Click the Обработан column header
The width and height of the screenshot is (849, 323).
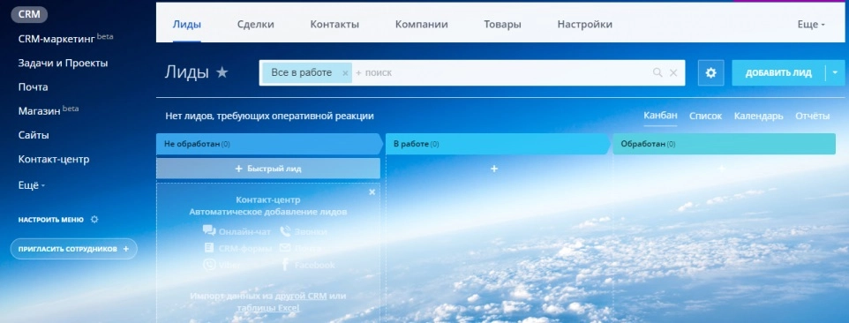725,145
